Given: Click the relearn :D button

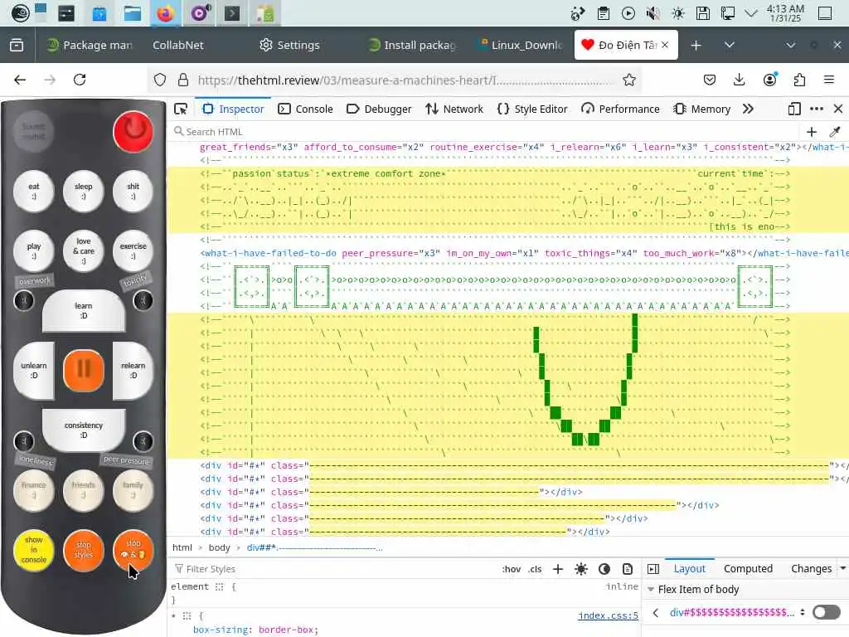Looking at the screenshot, I should click(133, 371).
